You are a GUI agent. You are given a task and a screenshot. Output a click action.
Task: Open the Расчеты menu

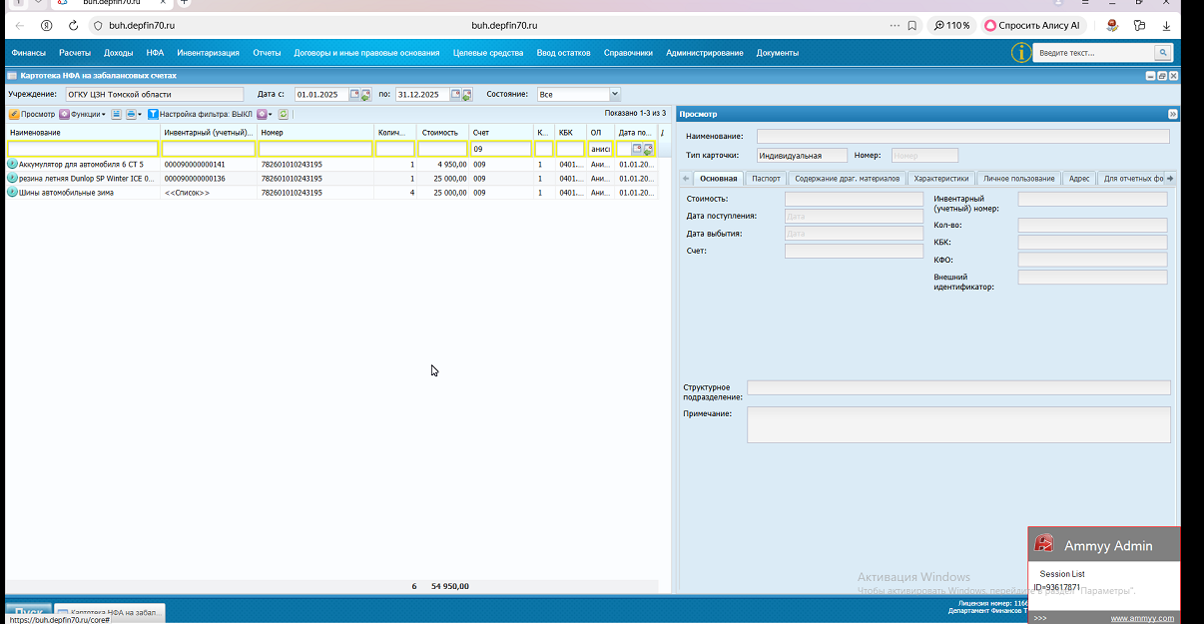[x=75, y=53]
